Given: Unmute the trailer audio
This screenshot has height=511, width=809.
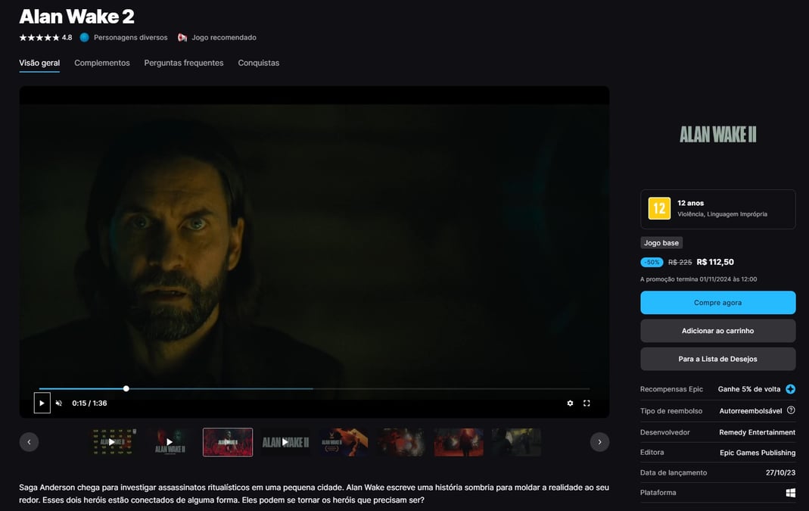Looking at the screenshot, I should point(59,403).
